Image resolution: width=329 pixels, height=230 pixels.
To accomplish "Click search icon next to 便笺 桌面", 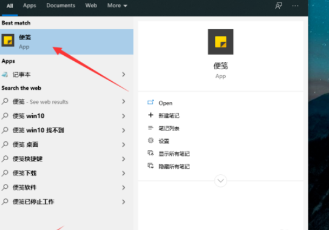I will click(x=5, y=144).
